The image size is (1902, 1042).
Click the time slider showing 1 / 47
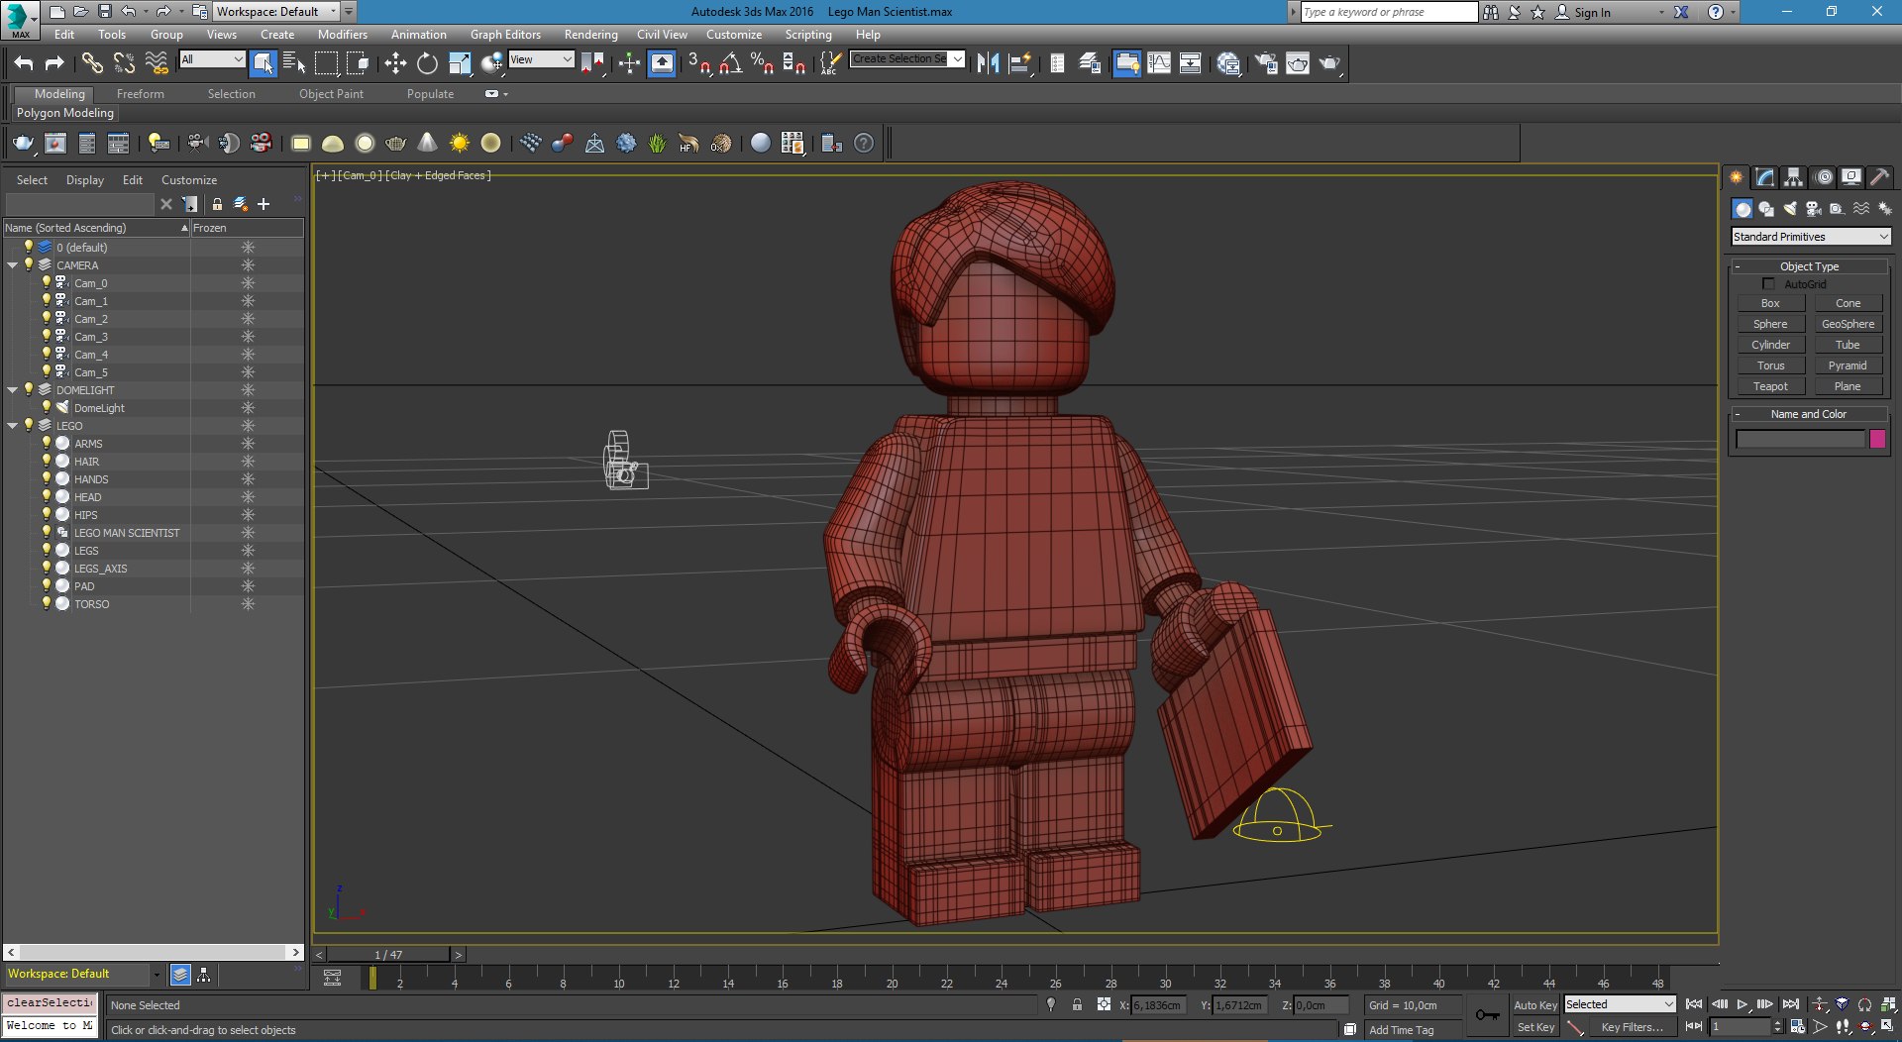coord(388,955)
